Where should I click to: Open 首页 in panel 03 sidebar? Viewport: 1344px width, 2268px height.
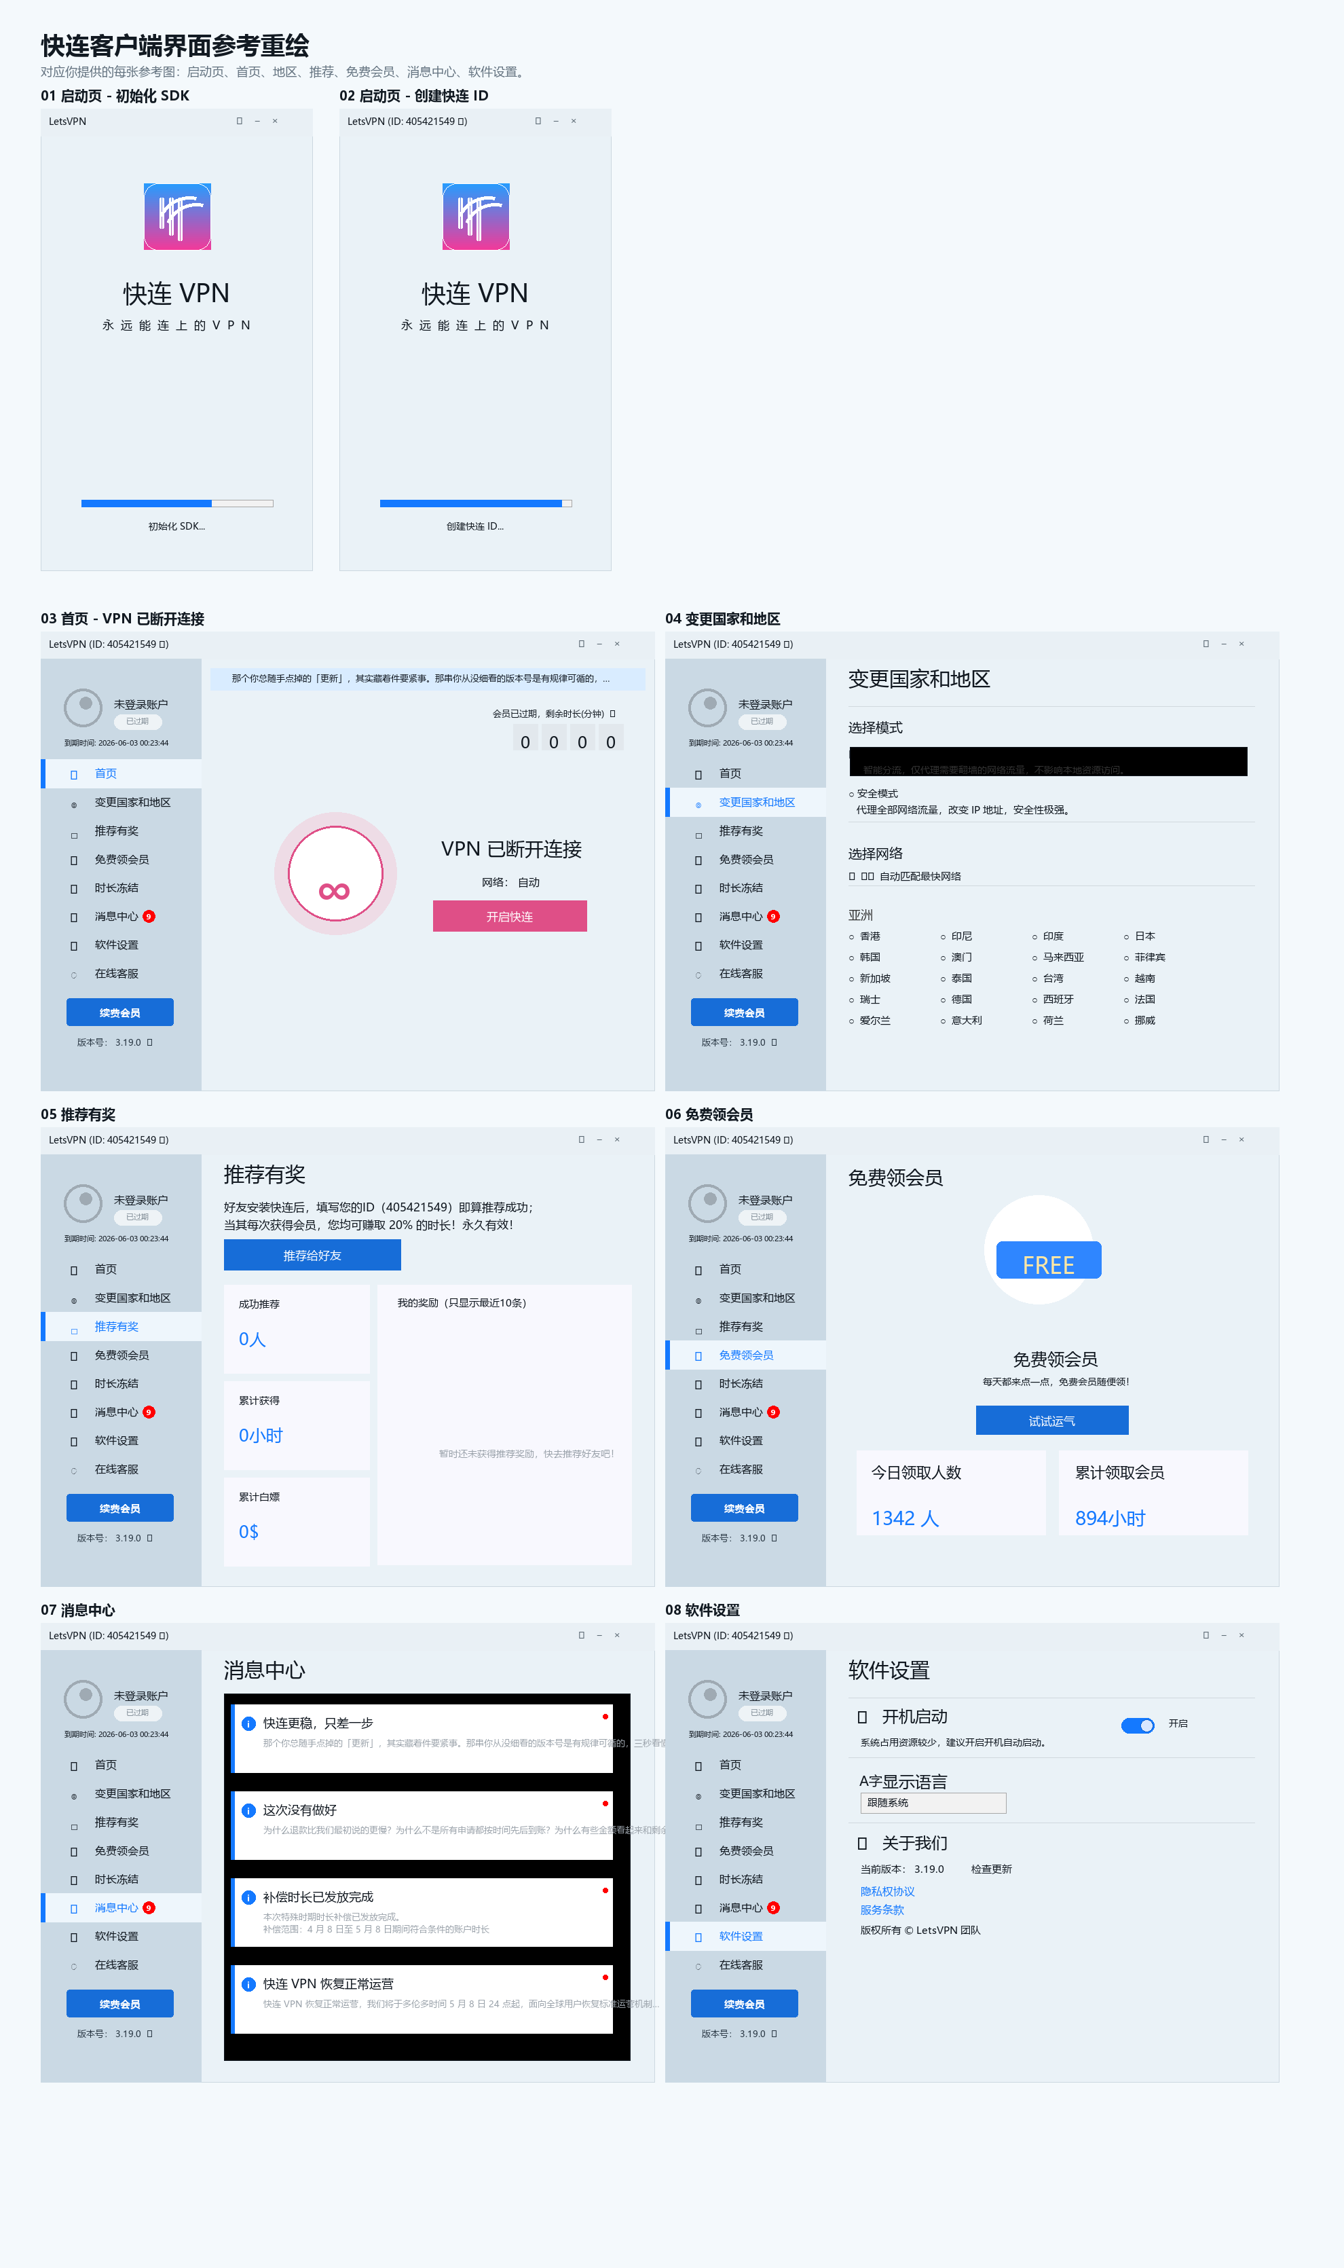pyautogui.click(x=122, y=773)
